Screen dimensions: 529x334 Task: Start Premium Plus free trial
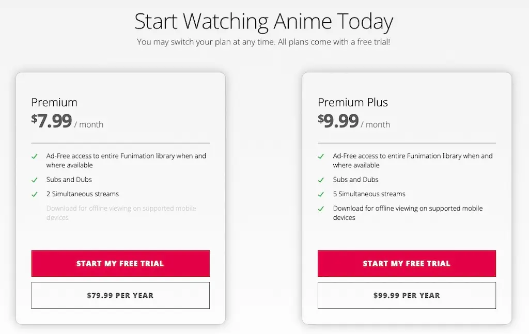point(407,264)
